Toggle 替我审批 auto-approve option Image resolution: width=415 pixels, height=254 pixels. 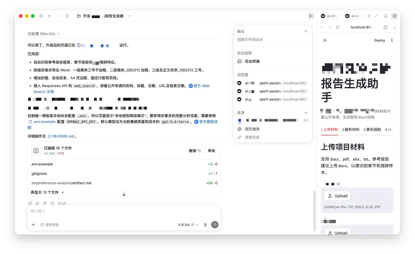(x=50, y=225)
